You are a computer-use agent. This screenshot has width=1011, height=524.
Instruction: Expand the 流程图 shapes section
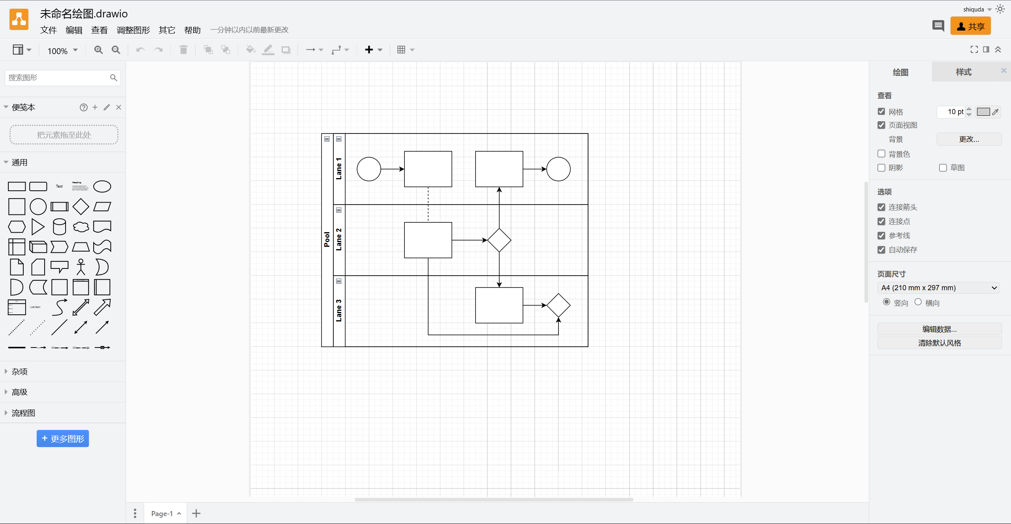[23, 413]
